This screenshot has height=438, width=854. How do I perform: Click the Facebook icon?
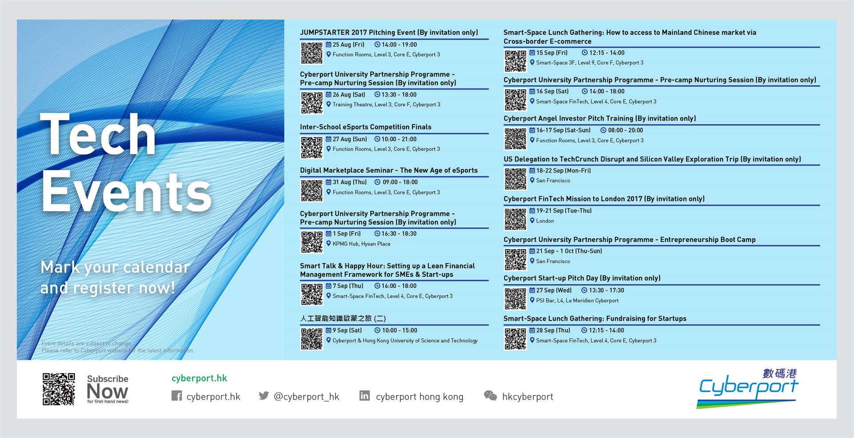[x=177, y=396]
